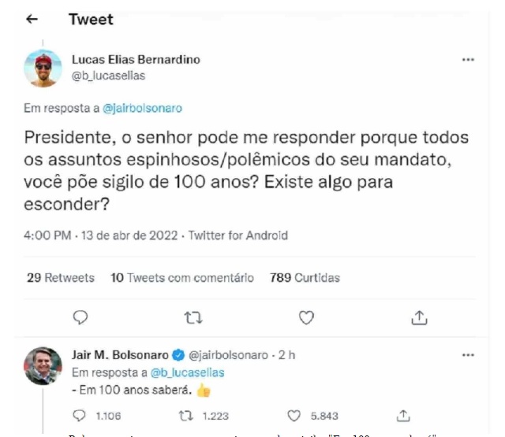Open Jair M. Bolsonaro's avatar

[x=43, y=365]
